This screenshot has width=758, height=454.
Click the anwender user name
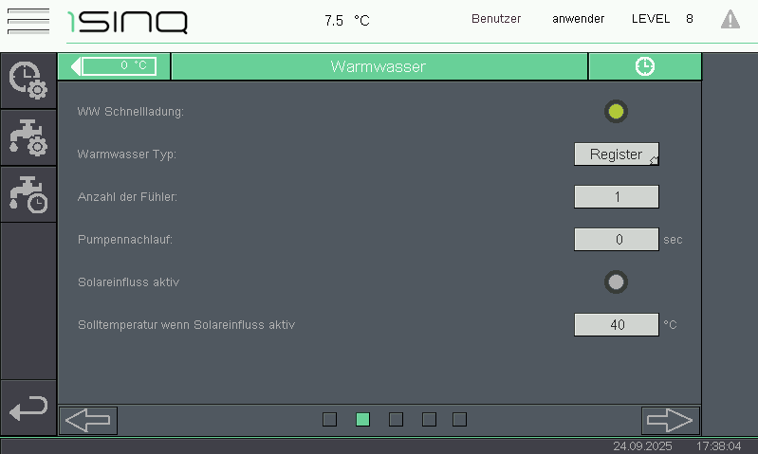(578, 19)
